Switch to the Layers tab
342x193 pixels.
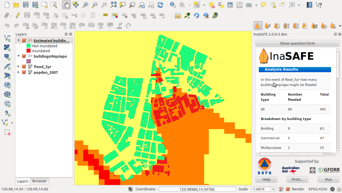[x=23, y=181]
